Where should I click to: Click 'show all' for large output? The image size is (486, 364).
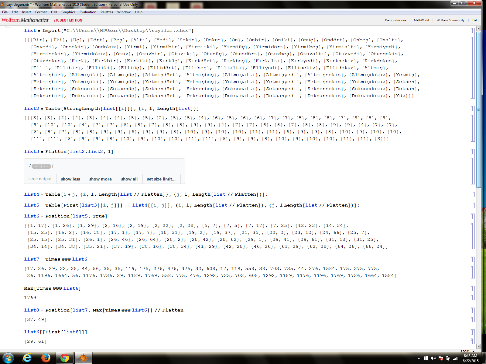(x=129, y=179)
